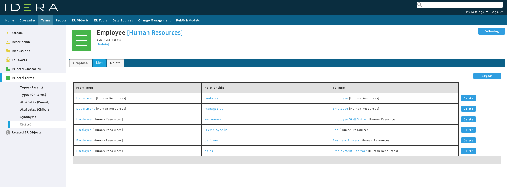
Task: Open the Change Management menu
Action: [155, 20]
